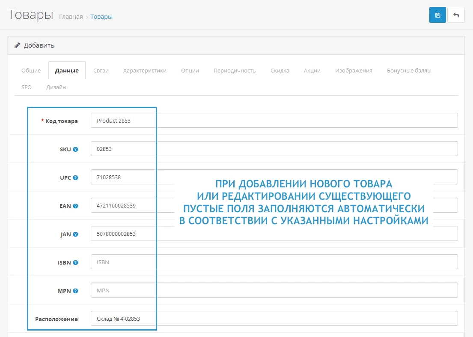
Task: Click the ISBN help question icon
Action: point(75,262)
